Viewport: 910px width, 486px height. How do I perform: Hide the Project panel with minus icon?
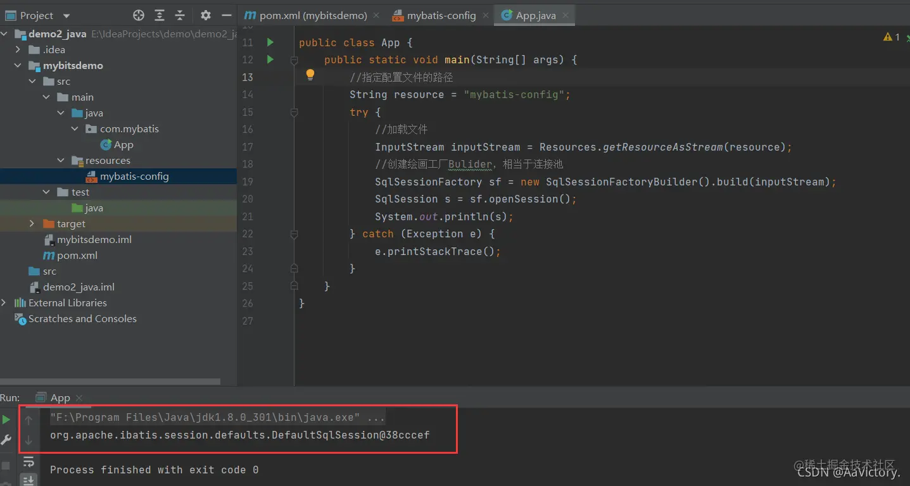coord(226,15)
